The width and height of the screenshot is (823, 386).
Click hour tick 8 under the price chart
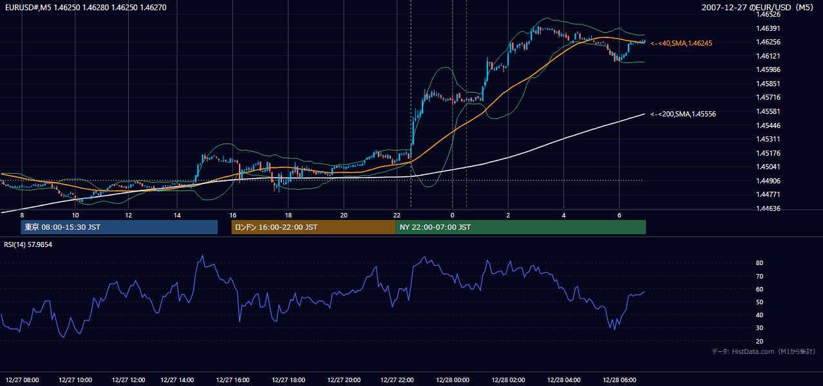(x=22, y=215)
